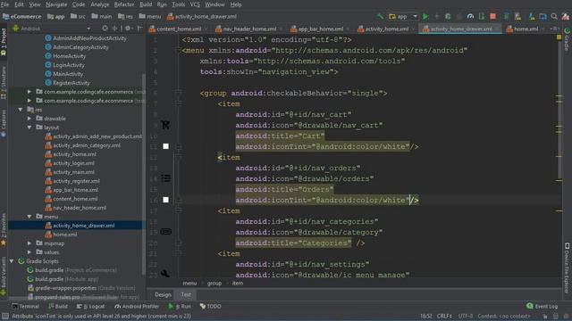Collapse all in Project panel header
572x321 pixels.
[115, 29]
